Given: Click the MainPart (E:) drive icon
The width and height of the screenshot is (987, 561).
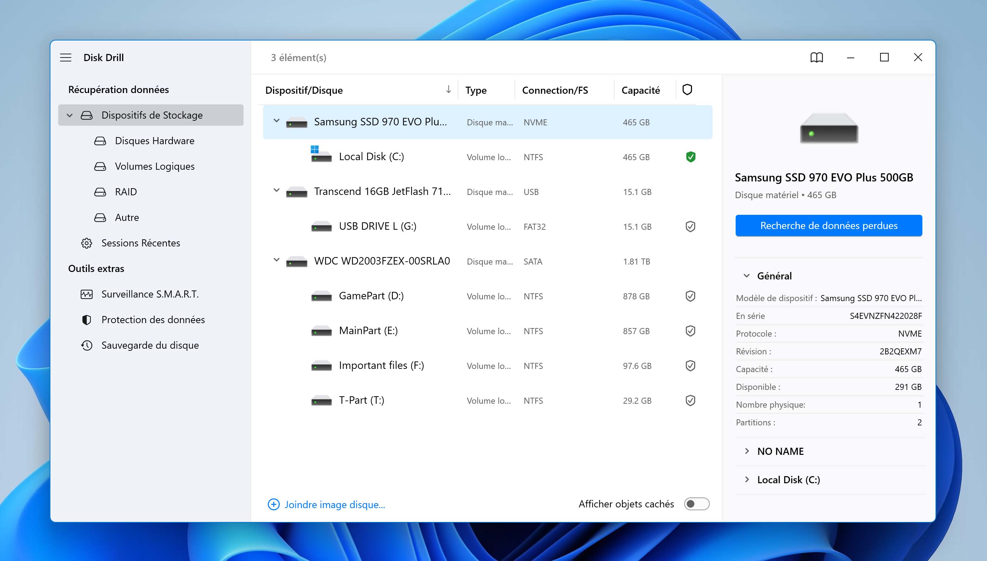Looking at the screenshot, I should coord(321,331).
